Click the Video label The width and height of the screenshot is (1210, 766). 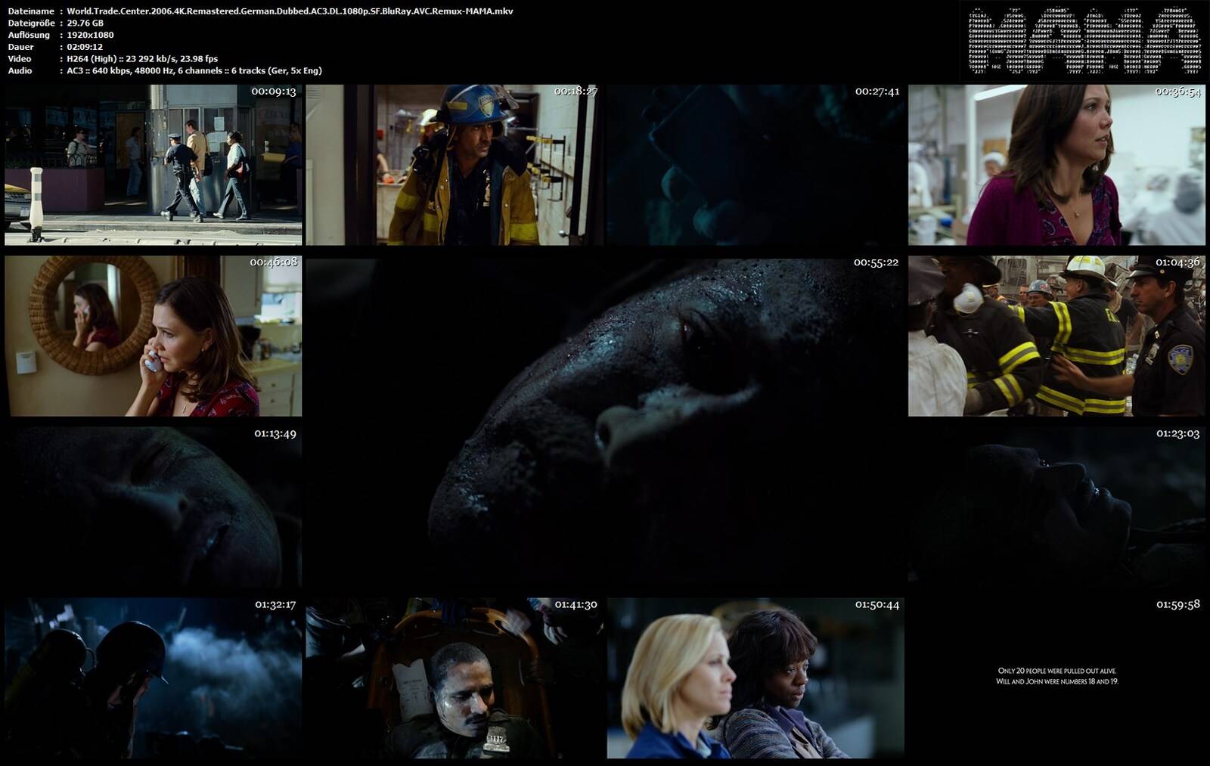point(20,58)
